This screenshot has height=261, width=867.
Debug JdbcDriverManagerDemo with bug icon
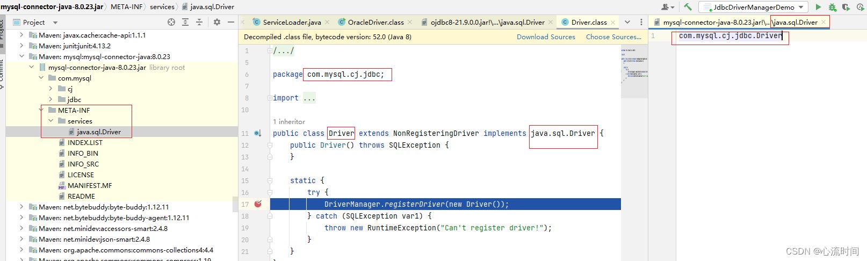pos(832,7)
